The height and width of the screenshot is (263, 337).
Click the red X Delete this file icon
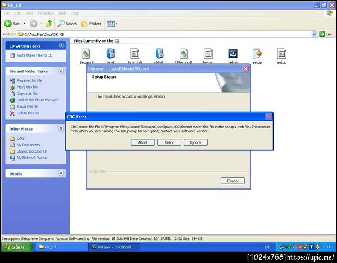point(12,113)
